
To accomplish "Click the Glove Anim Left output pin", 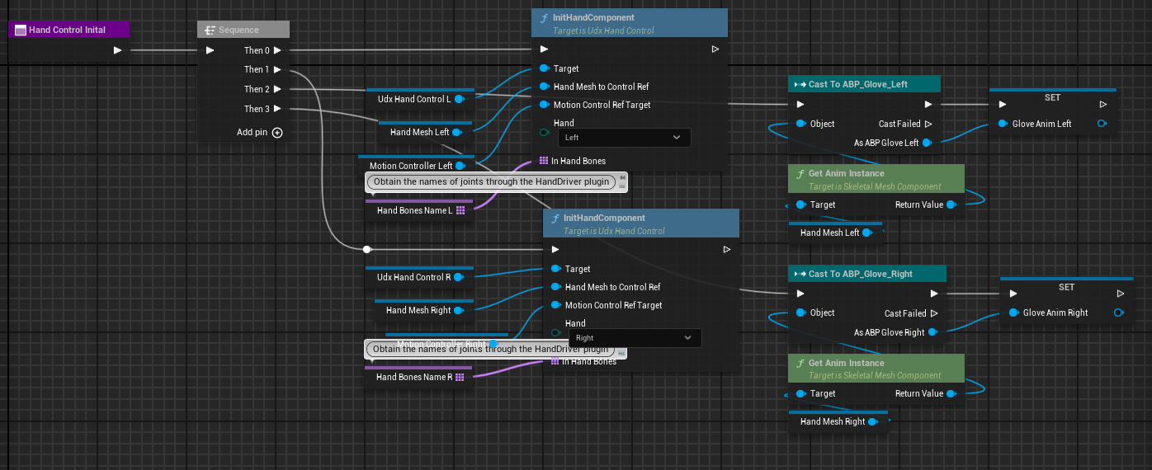I will [x=1102, y=125].
